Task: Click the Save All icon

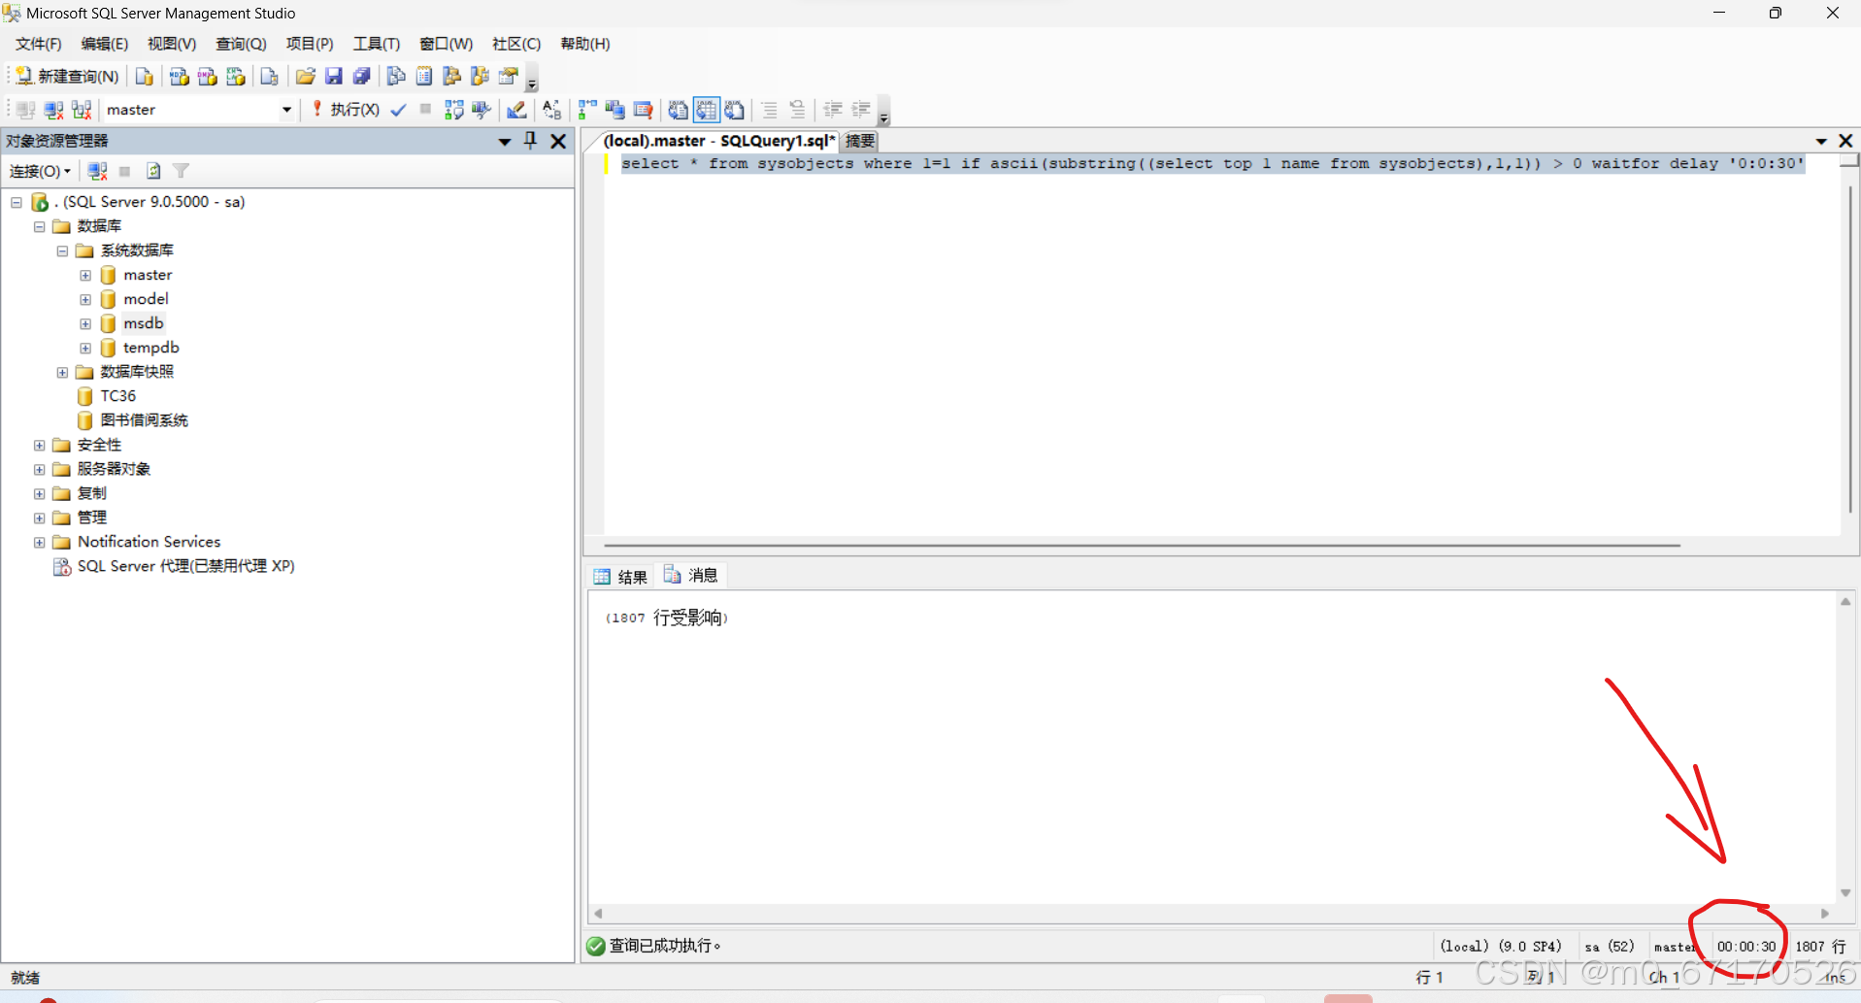Action: click(362, 76)
